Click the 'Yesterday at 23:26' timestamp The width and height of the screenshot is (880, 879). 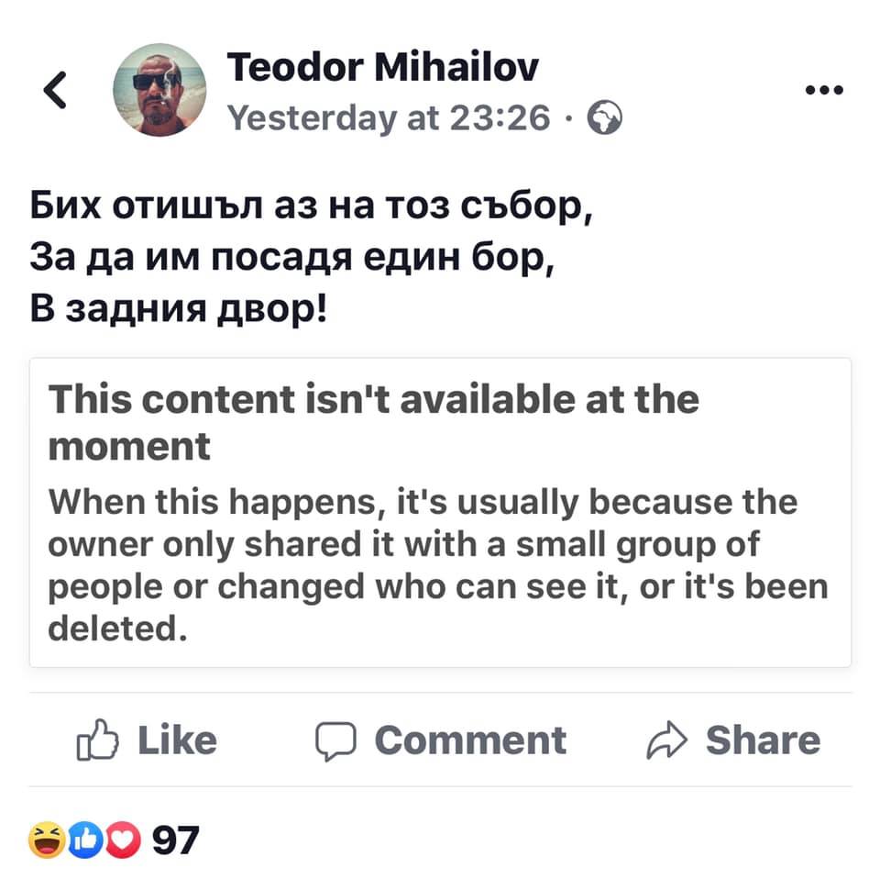389,117
